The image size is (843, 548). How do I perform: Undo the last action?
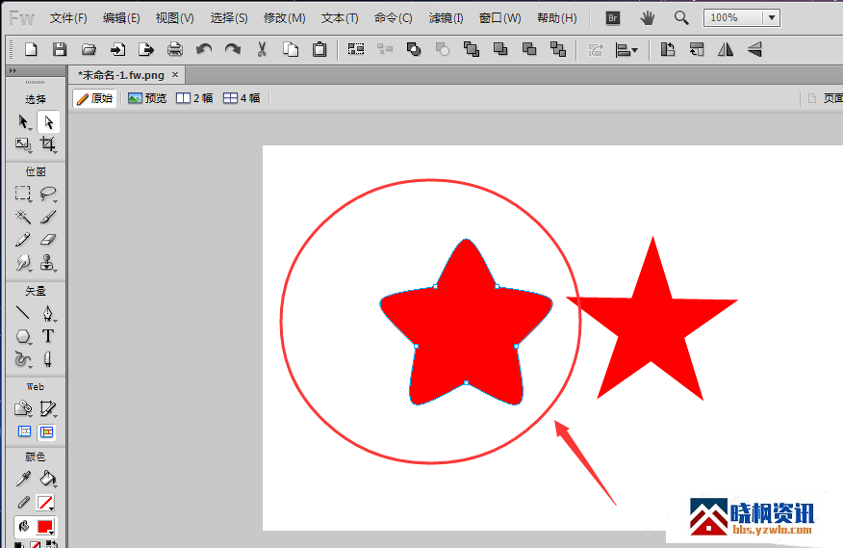204,50
